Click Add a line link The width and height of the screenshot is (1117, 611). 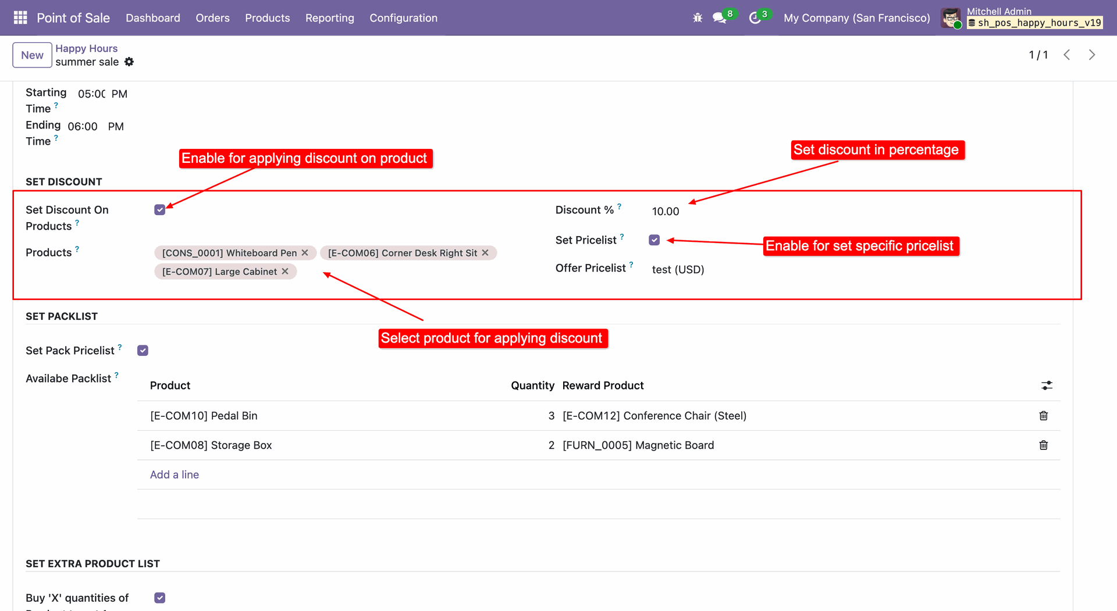click(x=175, y=474)
